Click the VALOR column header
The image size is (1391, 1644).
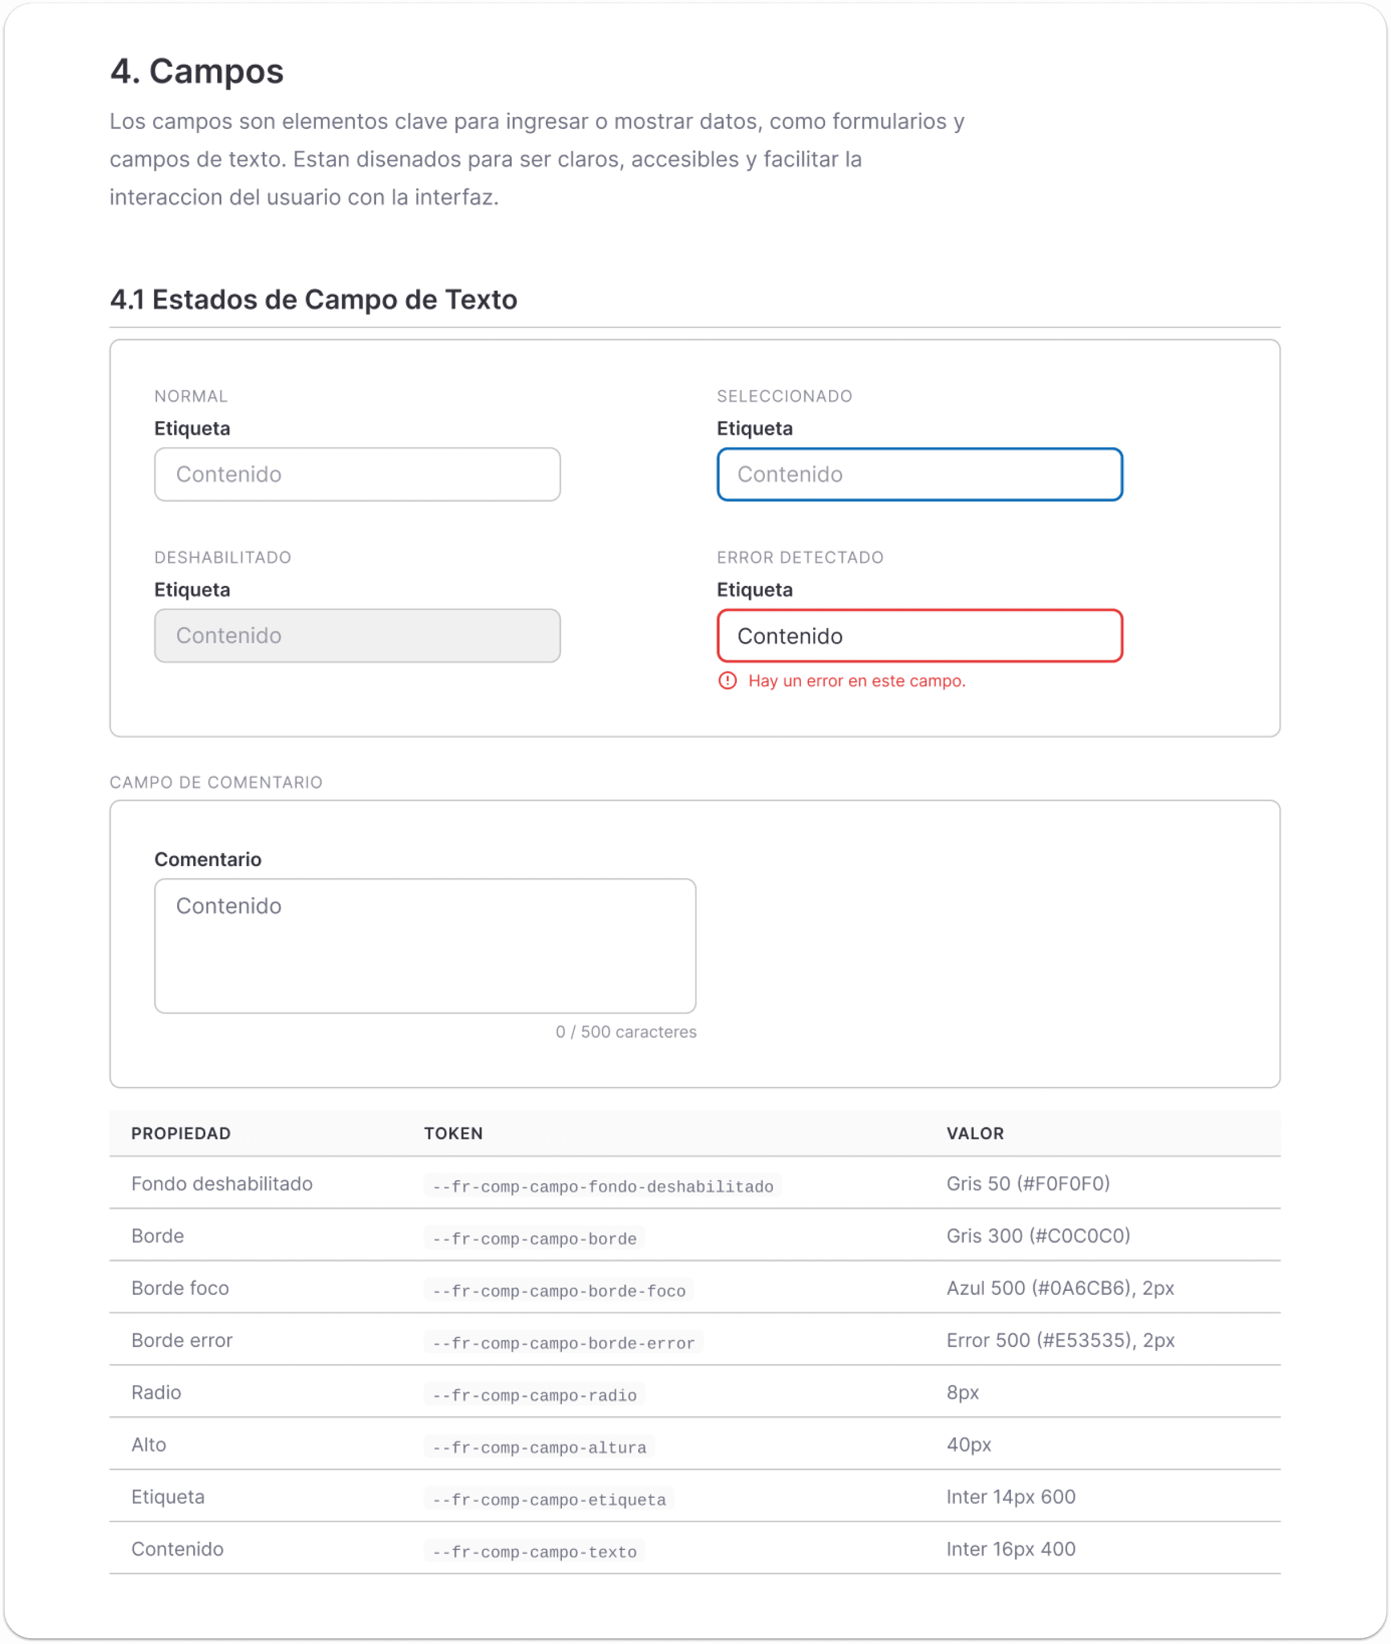pyautogui.click(x=975, y=1133)
